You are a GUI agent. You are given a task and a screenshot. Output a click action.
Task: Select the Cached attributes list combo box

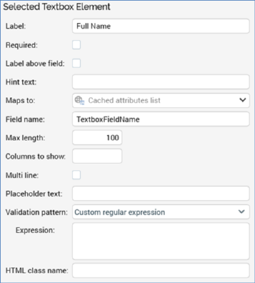(x=161, y=100)
